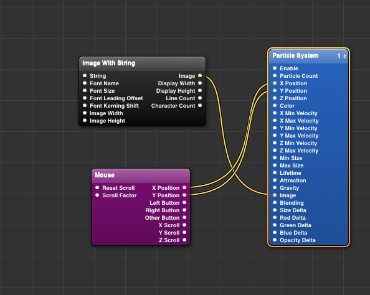Viewport: 370px width, 295px height.
Task: Click the String input port circle
Action: coord(85,76)
